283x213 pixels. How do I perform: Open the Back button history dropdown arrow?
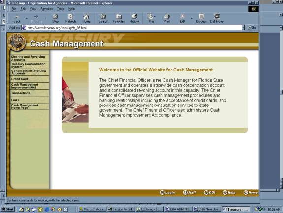coord(27,18)
